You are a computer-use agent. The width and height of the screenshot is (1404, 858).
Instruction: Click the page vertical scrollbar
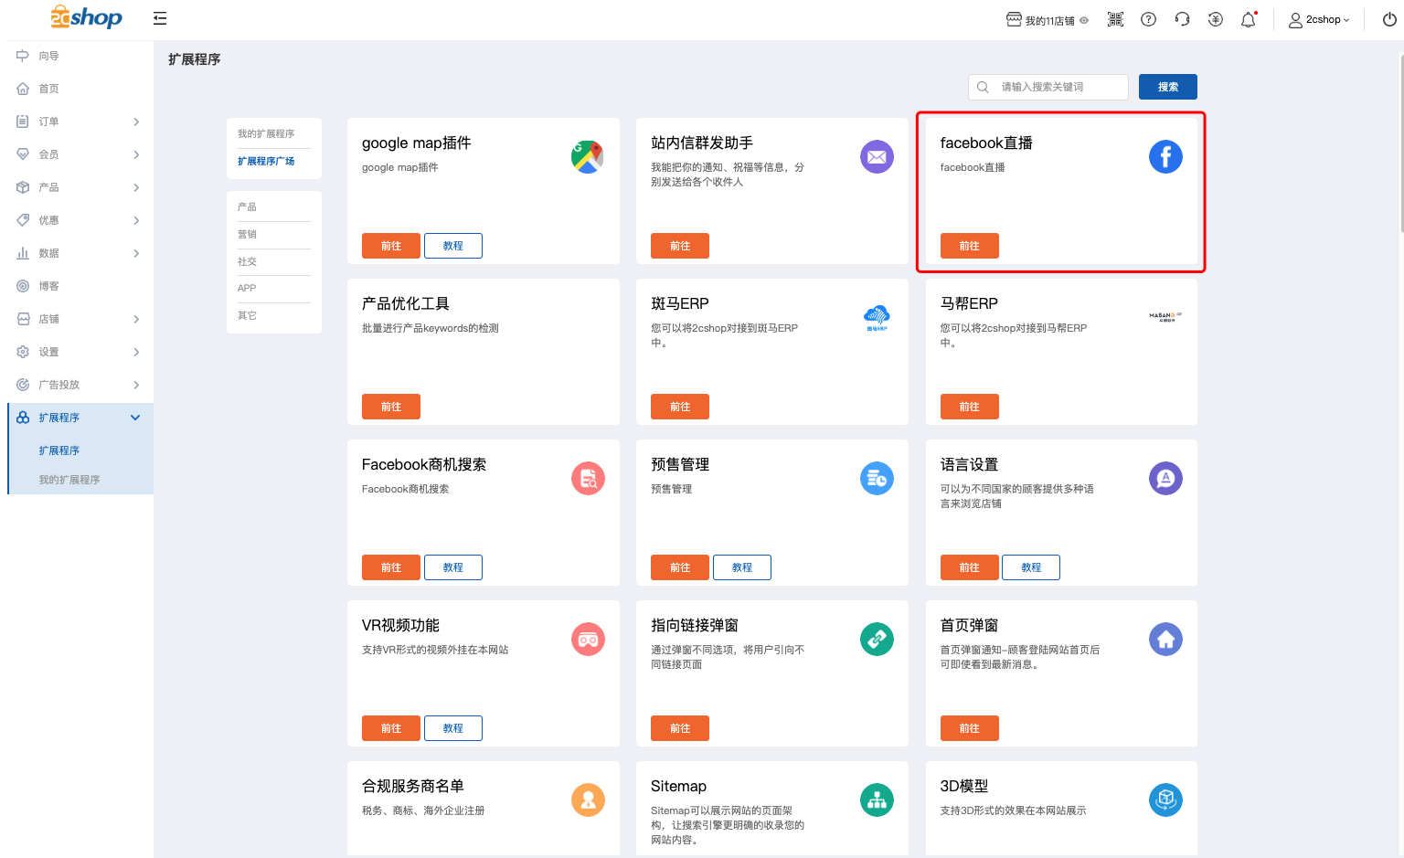pyautogui.click(x=1401, y=144)
